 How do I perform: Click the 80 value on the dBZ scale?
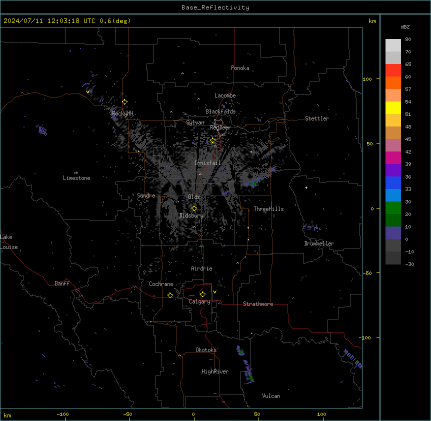click(408, 39)
